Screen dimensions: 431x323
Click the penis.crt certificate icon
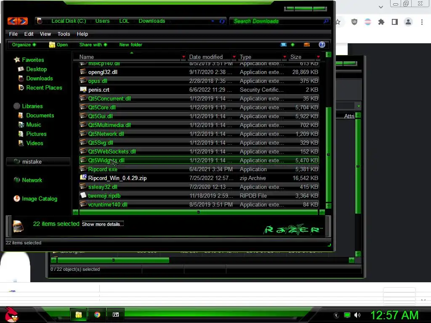tap(83, 90)
